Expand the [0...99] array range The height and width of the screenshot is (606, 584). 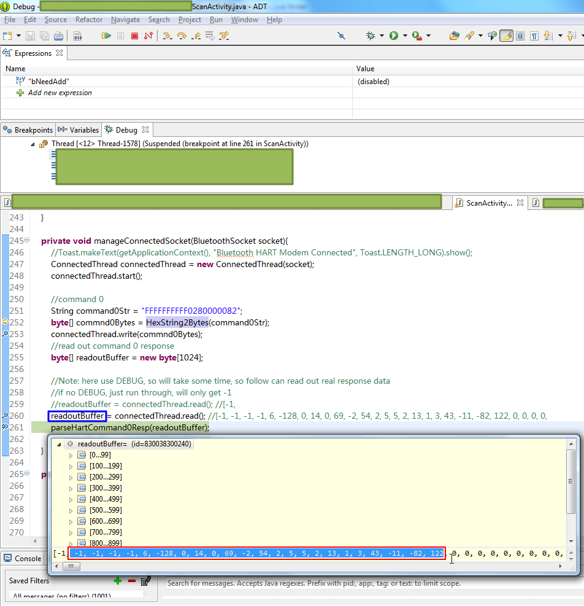pos(71,455)
